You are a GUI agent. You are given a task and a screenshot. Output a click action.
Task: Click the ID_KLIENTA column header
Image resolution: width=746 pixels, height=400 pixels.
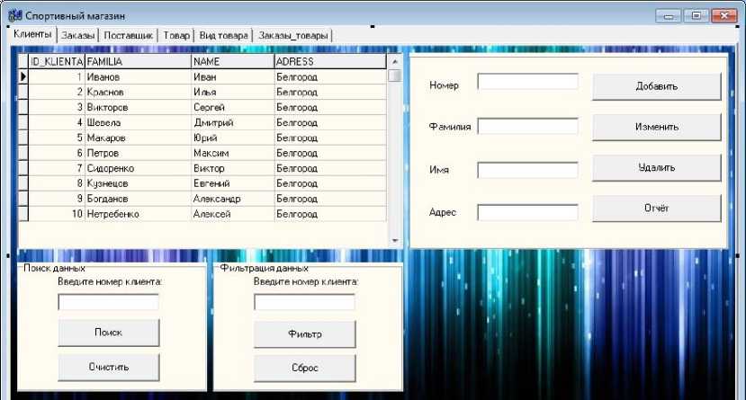pyautogui.click(x=57, y=61)
